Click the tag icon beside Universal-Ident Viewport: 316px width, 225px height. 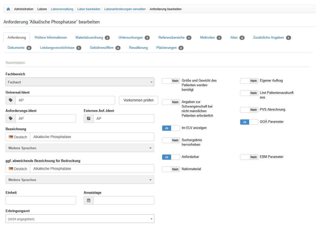[x=11, y=100]
